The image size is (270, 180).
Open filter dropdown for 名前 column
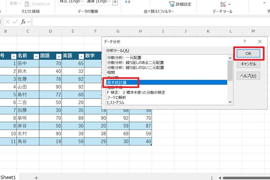pyautogui.click(x=36, y=56)
